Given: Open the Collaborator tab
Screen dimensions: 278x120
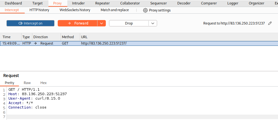Looking at the screenshot, I should [x=130, y=3].
